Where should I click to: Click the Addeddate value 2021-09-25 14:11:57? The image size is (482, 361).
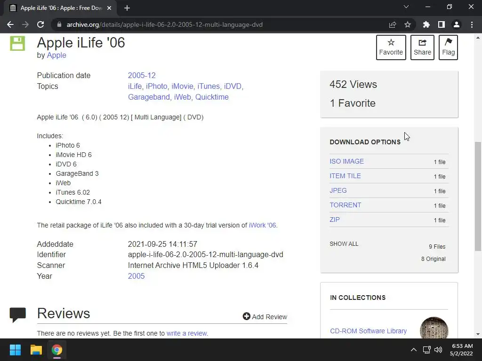coord(162,244)
